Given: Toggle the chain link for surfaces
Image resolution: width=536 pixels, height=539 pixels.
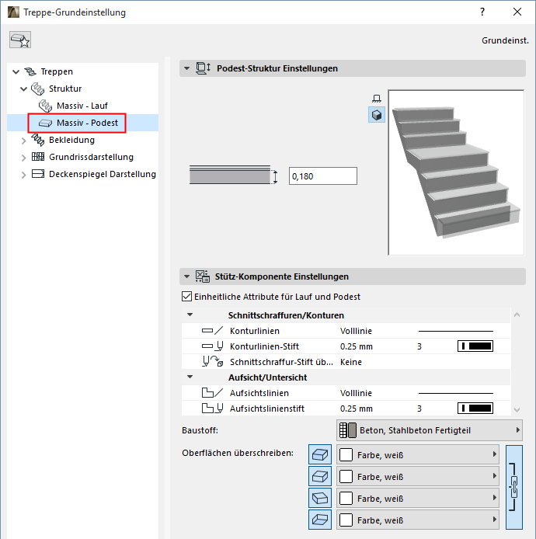Looking at the screenshot, I should coord(514,487).
